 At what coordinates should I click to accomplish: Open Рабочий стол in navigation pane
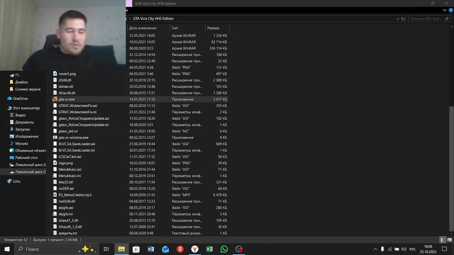26,158
